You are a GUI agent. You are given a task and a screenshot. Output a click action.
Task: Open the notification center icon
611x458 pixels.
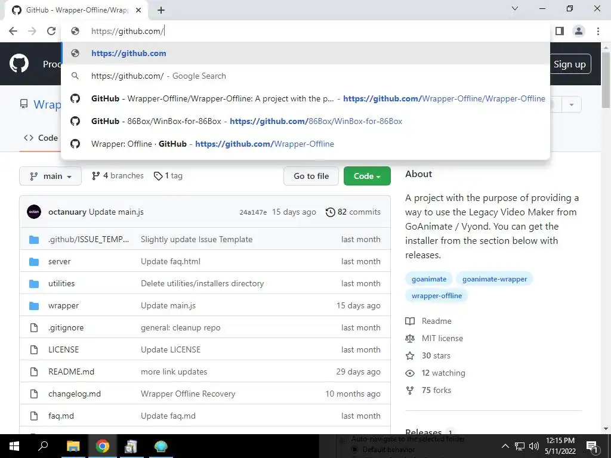pyautogui.click(x=592, y=446)
